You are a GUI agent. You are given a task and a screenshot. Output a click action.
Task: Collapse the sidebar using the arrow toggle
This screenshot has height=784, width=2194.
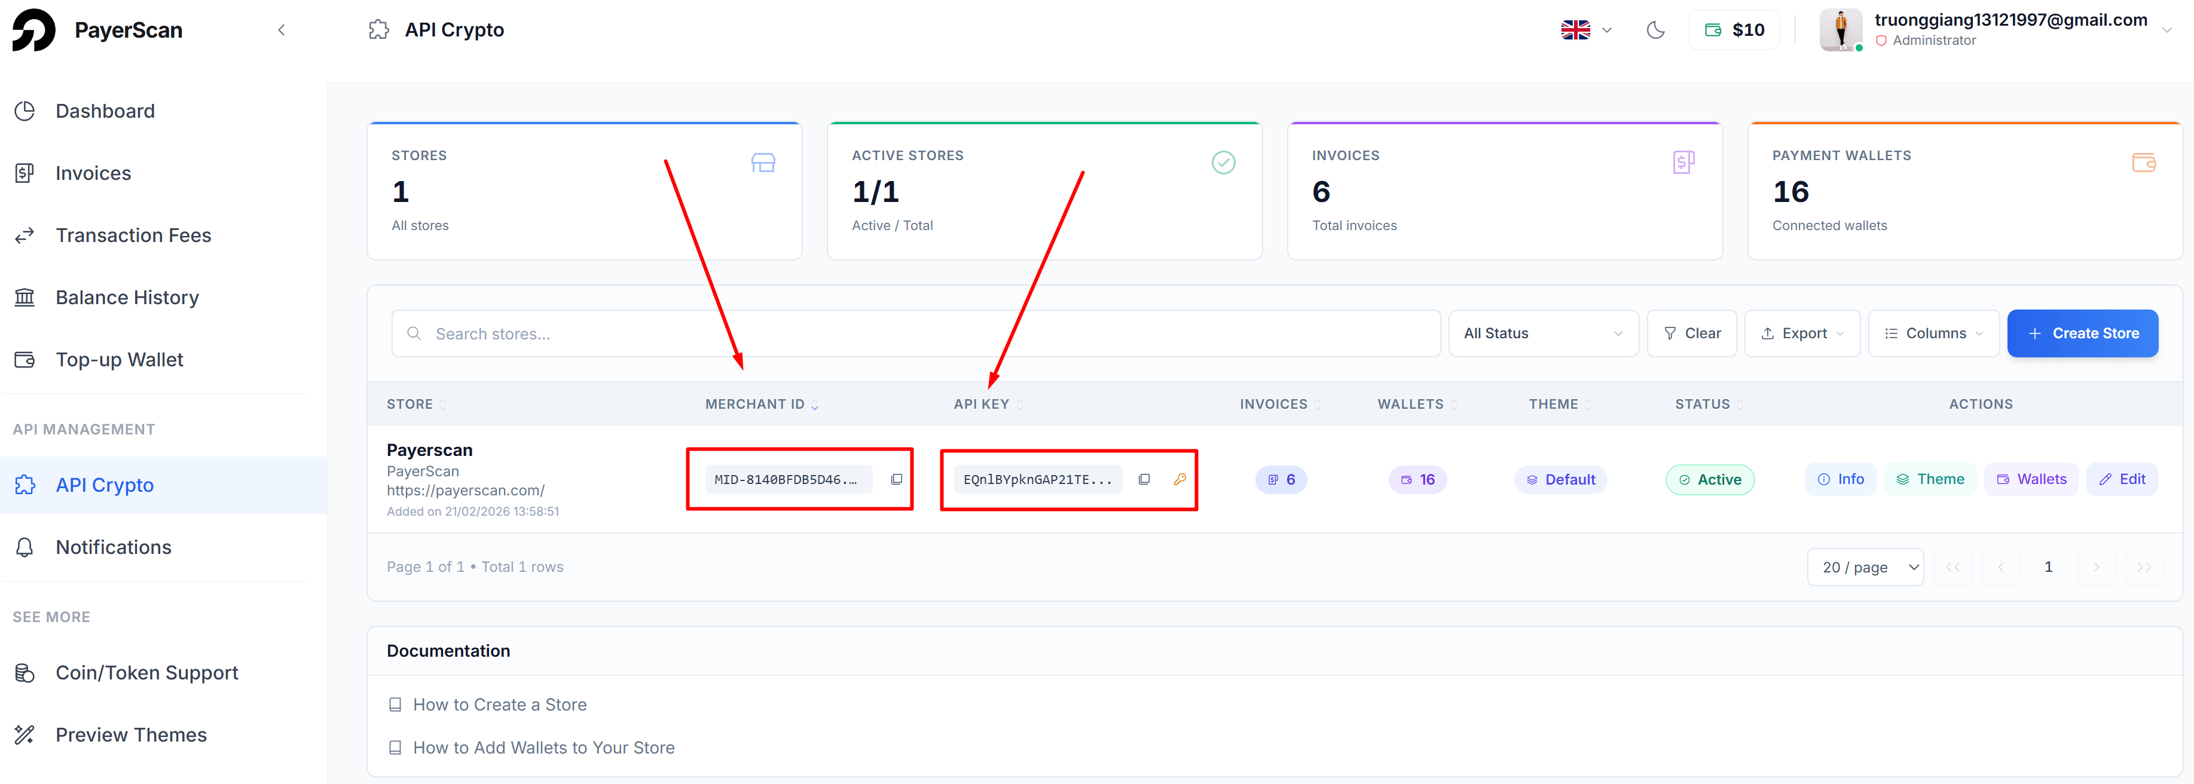click(281, 29)
